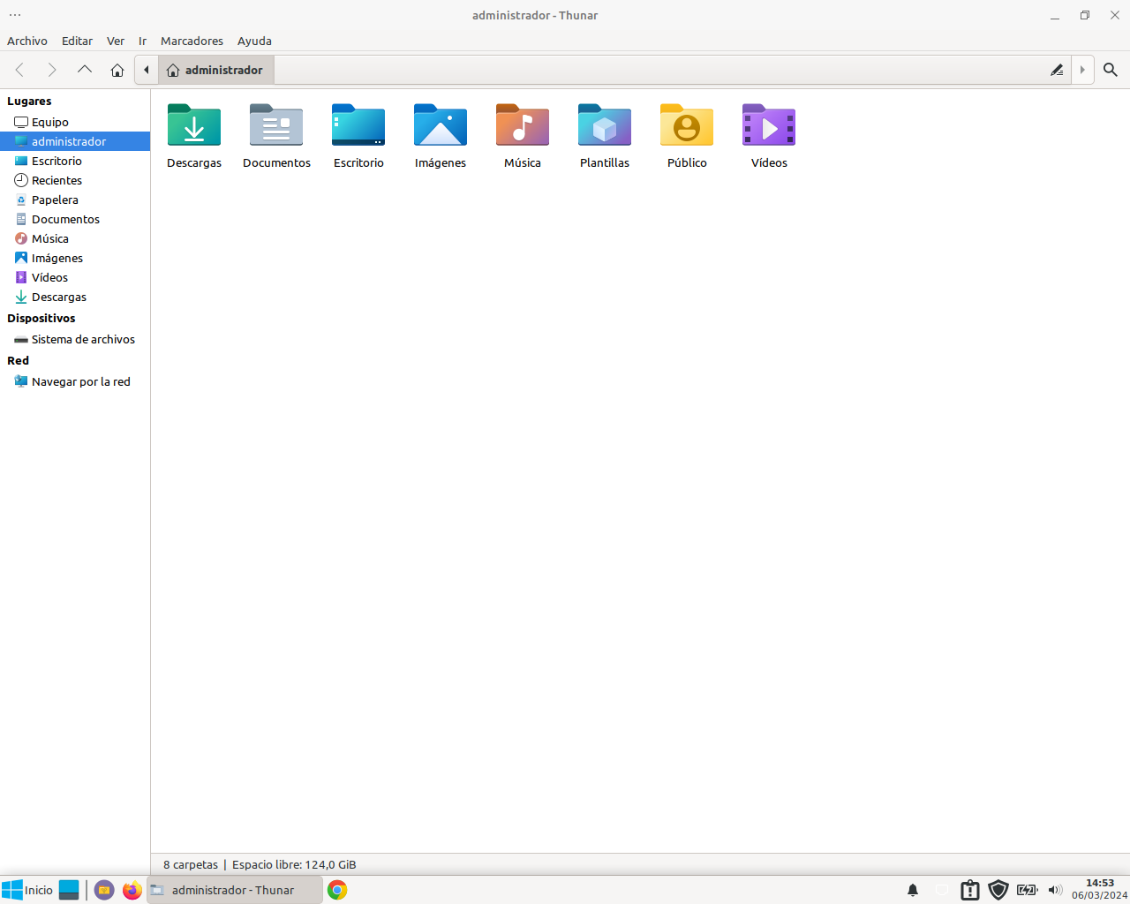
Task: Open Ver menu
Action: pyautogui.click(x=116, y=41)
